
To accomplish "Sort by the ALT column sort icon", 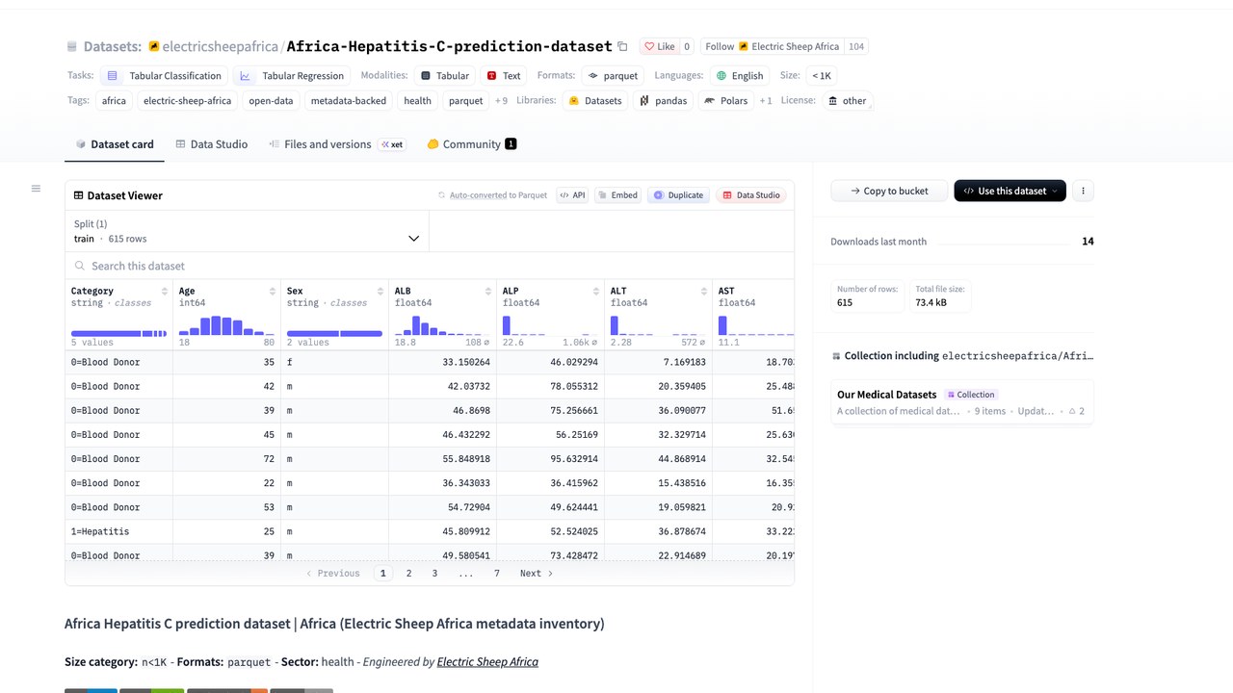I will pos(703,291).
